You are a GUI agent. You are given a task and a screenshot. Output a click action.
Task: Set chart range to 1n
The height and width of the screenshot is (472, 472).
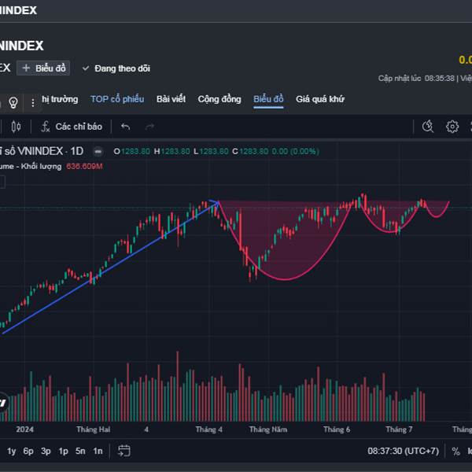(98, 451)
